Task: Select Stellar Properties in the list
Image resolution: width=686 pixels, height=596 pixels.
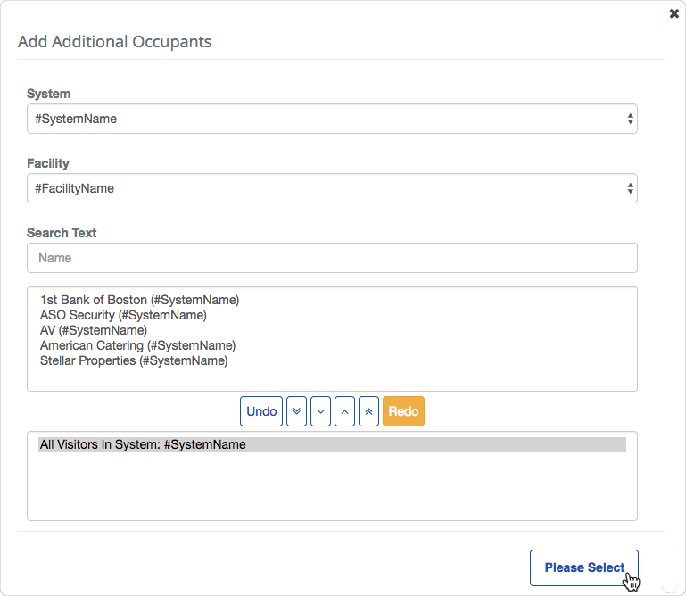Action: tap(134, 360)
